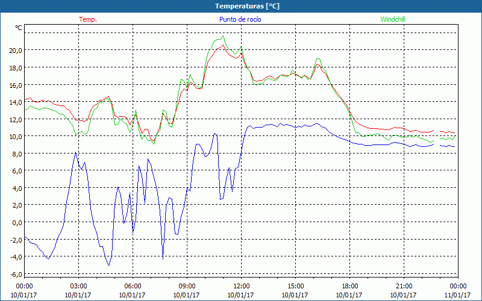The width and height of the screenshot is (482, 301).
Task: Click the 6,0 y-axis value
Action: [17, 171]
